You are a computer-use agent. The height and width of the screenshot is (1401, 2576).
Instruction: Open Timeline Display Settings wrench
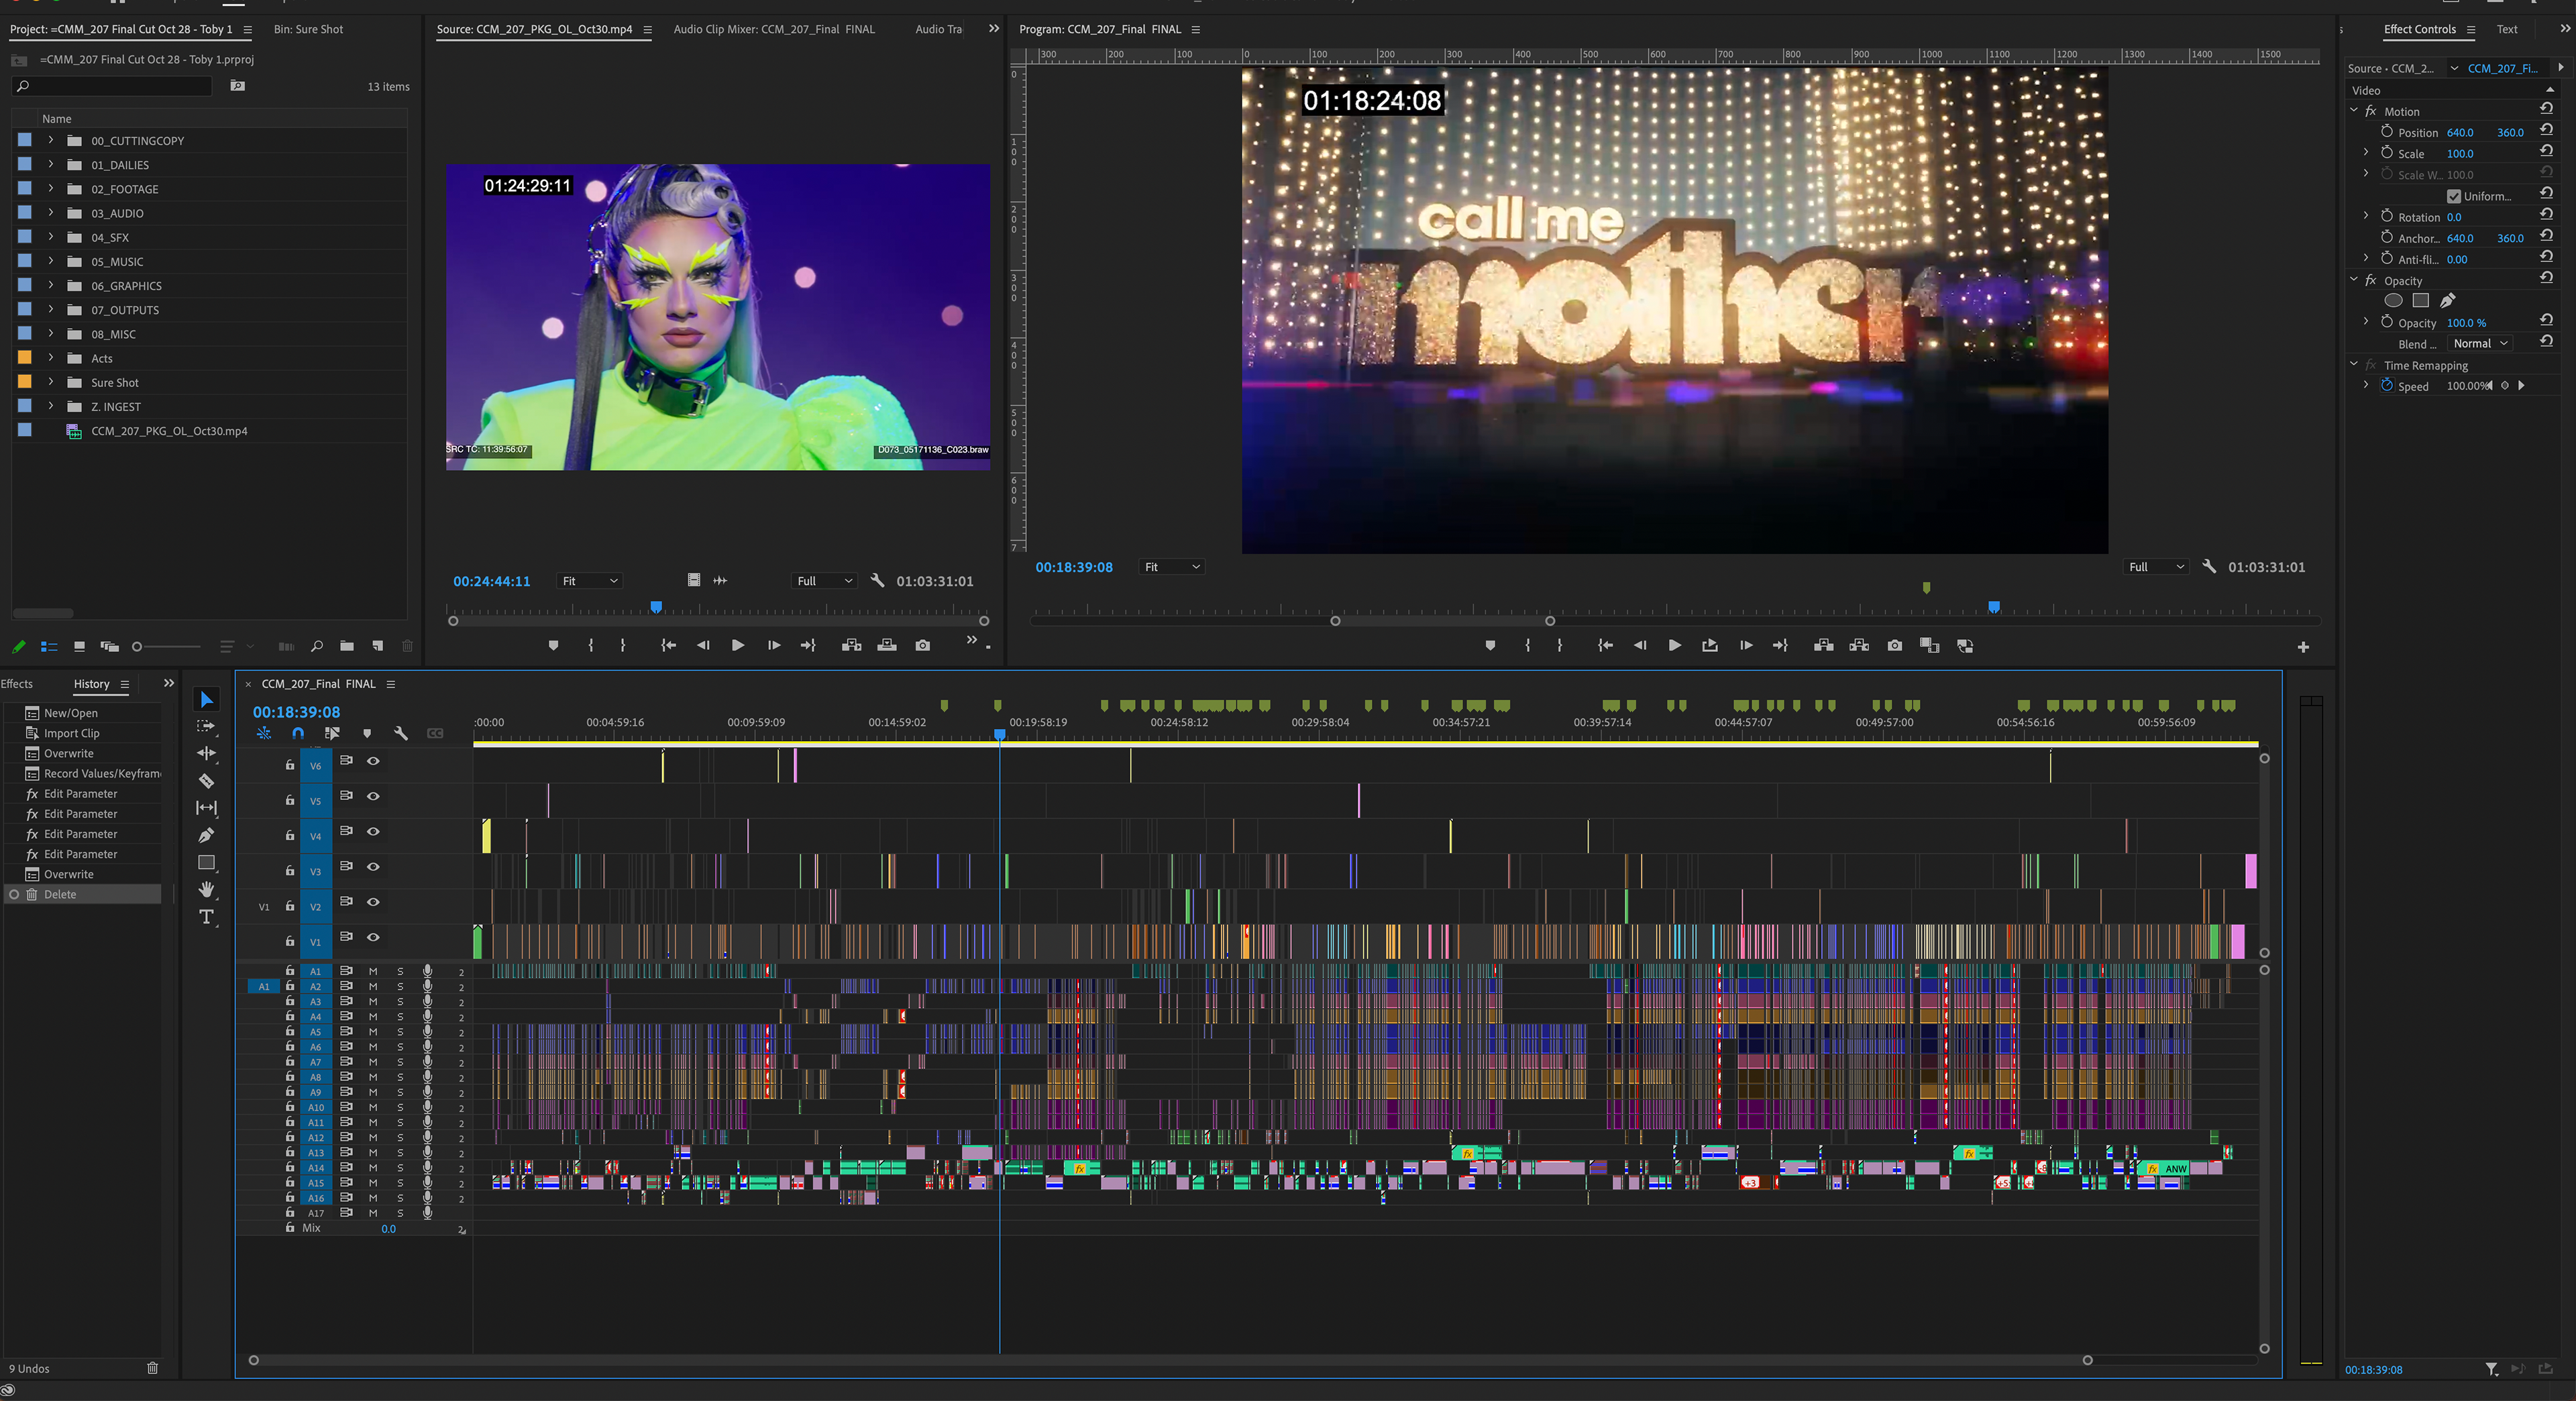click(x=401, y=733)
